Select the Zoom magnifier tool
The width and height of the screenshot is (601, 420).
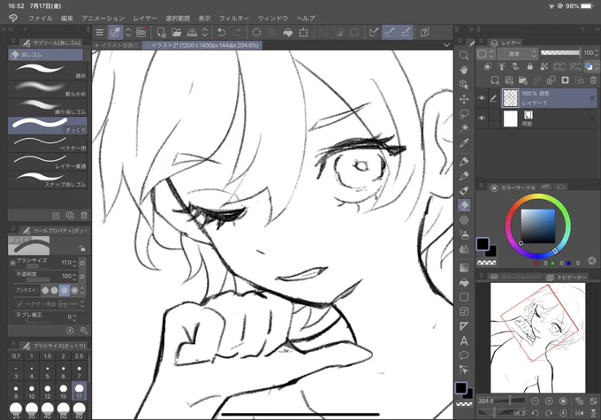click(464, 55)
